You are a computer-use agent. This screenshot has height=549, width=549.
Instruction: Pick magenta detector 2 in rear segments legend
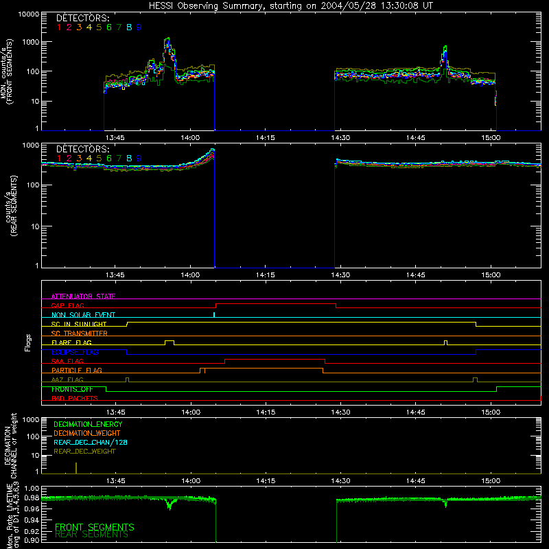pyautogui.click(x=69, y=159)
